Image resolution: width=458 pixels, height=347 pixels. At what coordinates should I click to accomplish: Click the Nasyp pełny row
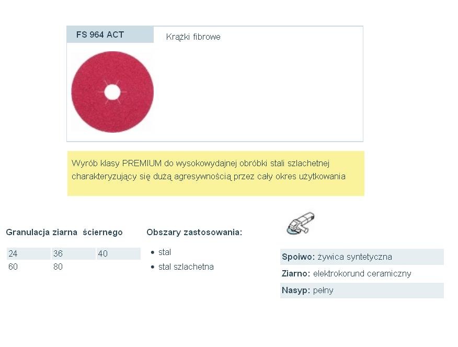tap(362, 291)
